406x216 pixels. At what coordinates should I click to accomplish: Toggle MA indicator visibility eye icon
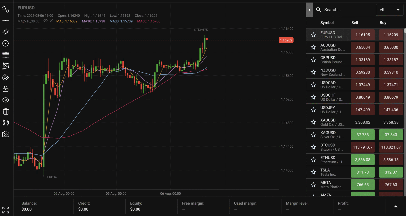[x=45, y=21]
